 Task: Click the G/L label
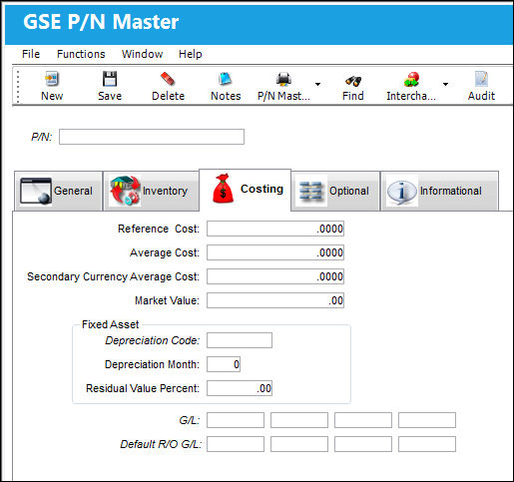coord(190,420)
